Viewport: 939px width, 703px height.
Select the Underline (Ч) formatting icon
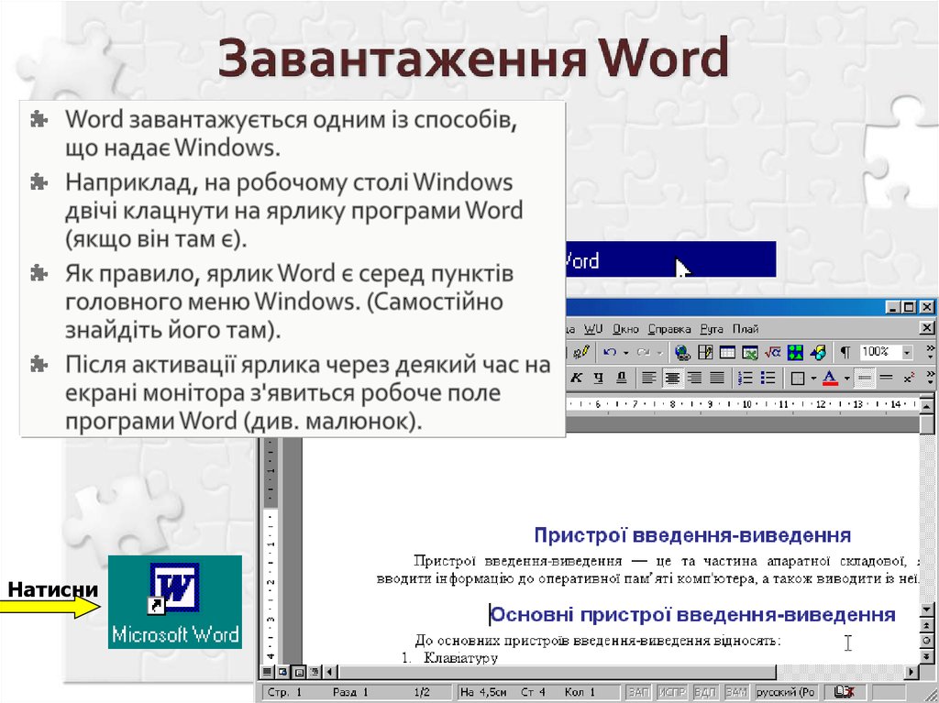599,375
